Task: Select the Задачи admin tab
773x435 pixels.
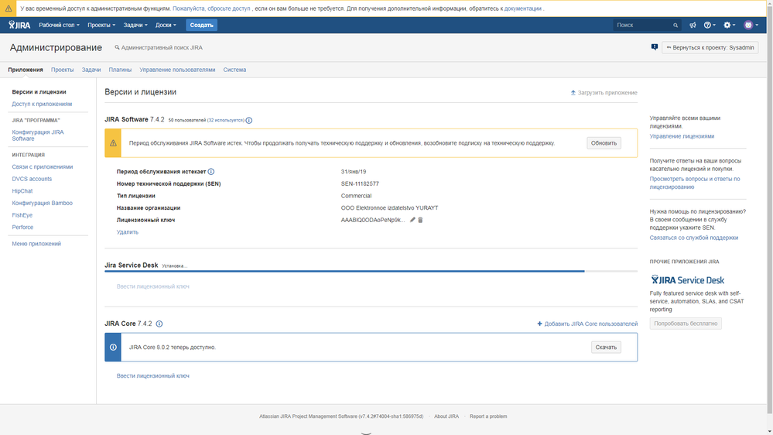Action: [91, 70]
